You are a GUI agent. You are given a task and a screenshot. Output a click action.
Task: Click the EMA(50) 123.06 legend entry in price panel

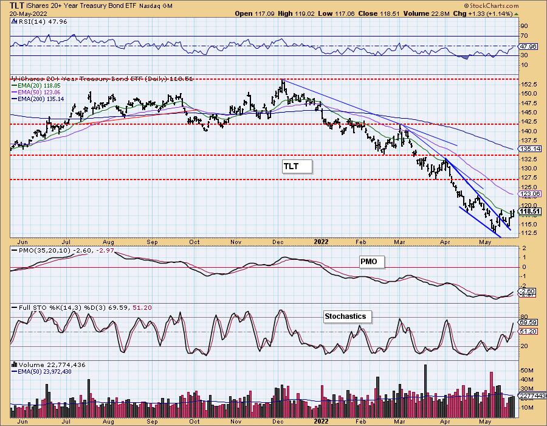[40, 92]
